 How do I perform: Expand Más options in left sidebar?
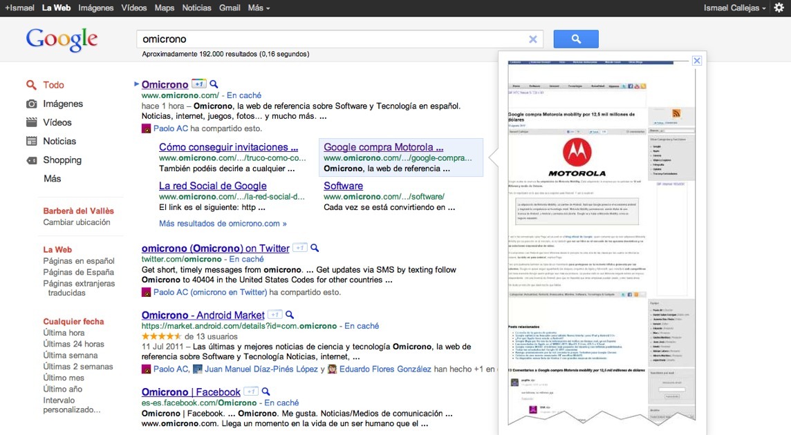(x=52, y=178)
